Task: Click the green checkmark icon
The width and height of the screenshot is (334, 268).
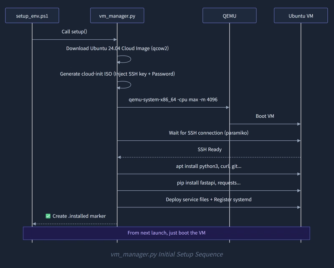Action: click(48, 216)
